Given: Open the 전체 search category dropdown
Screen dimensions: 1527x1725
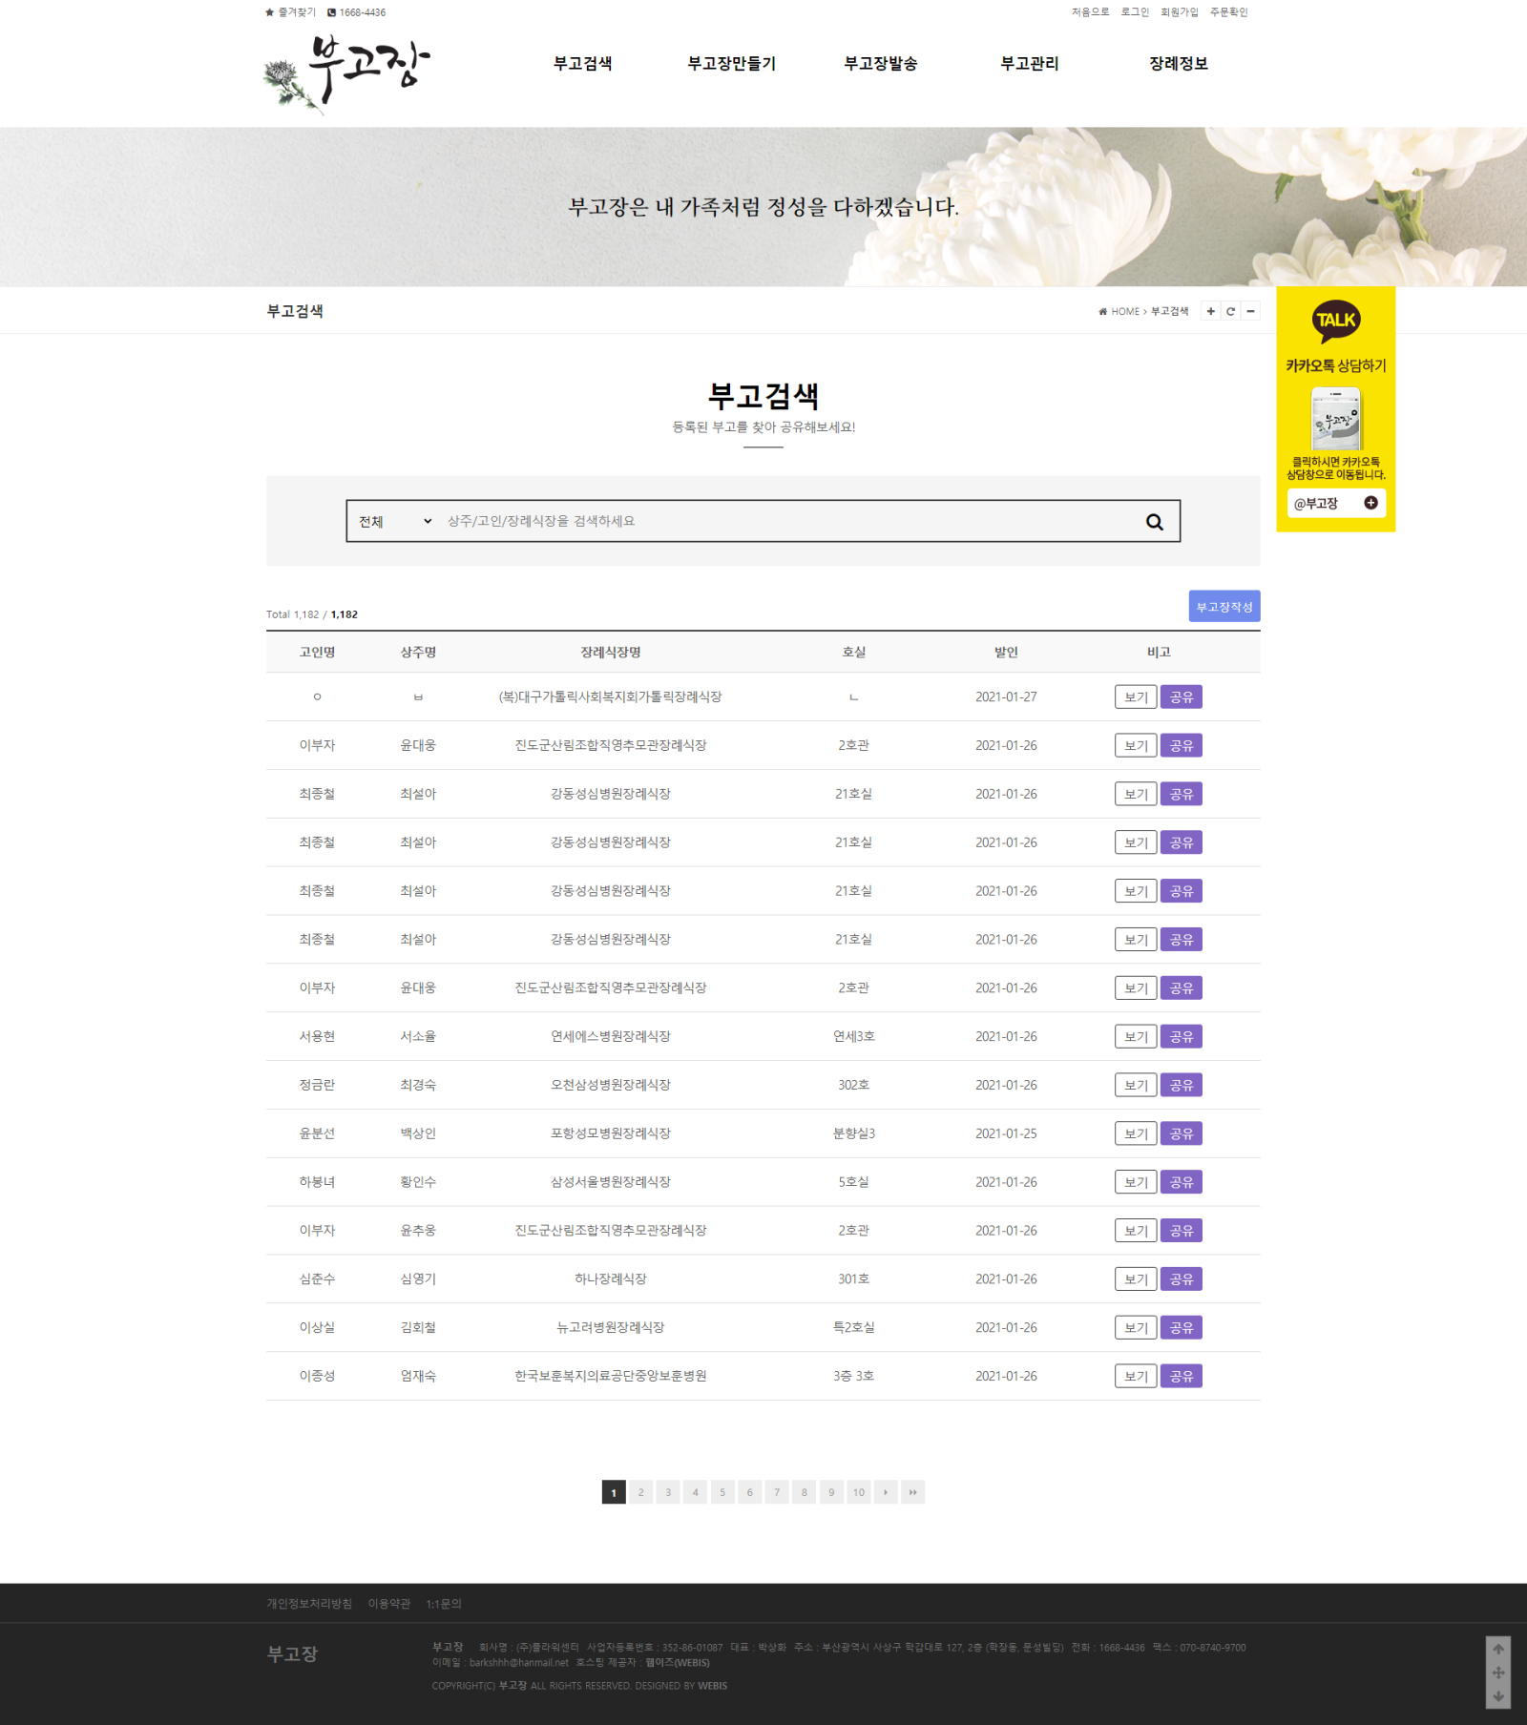Looking at the screenshot, I should [395, 521].
